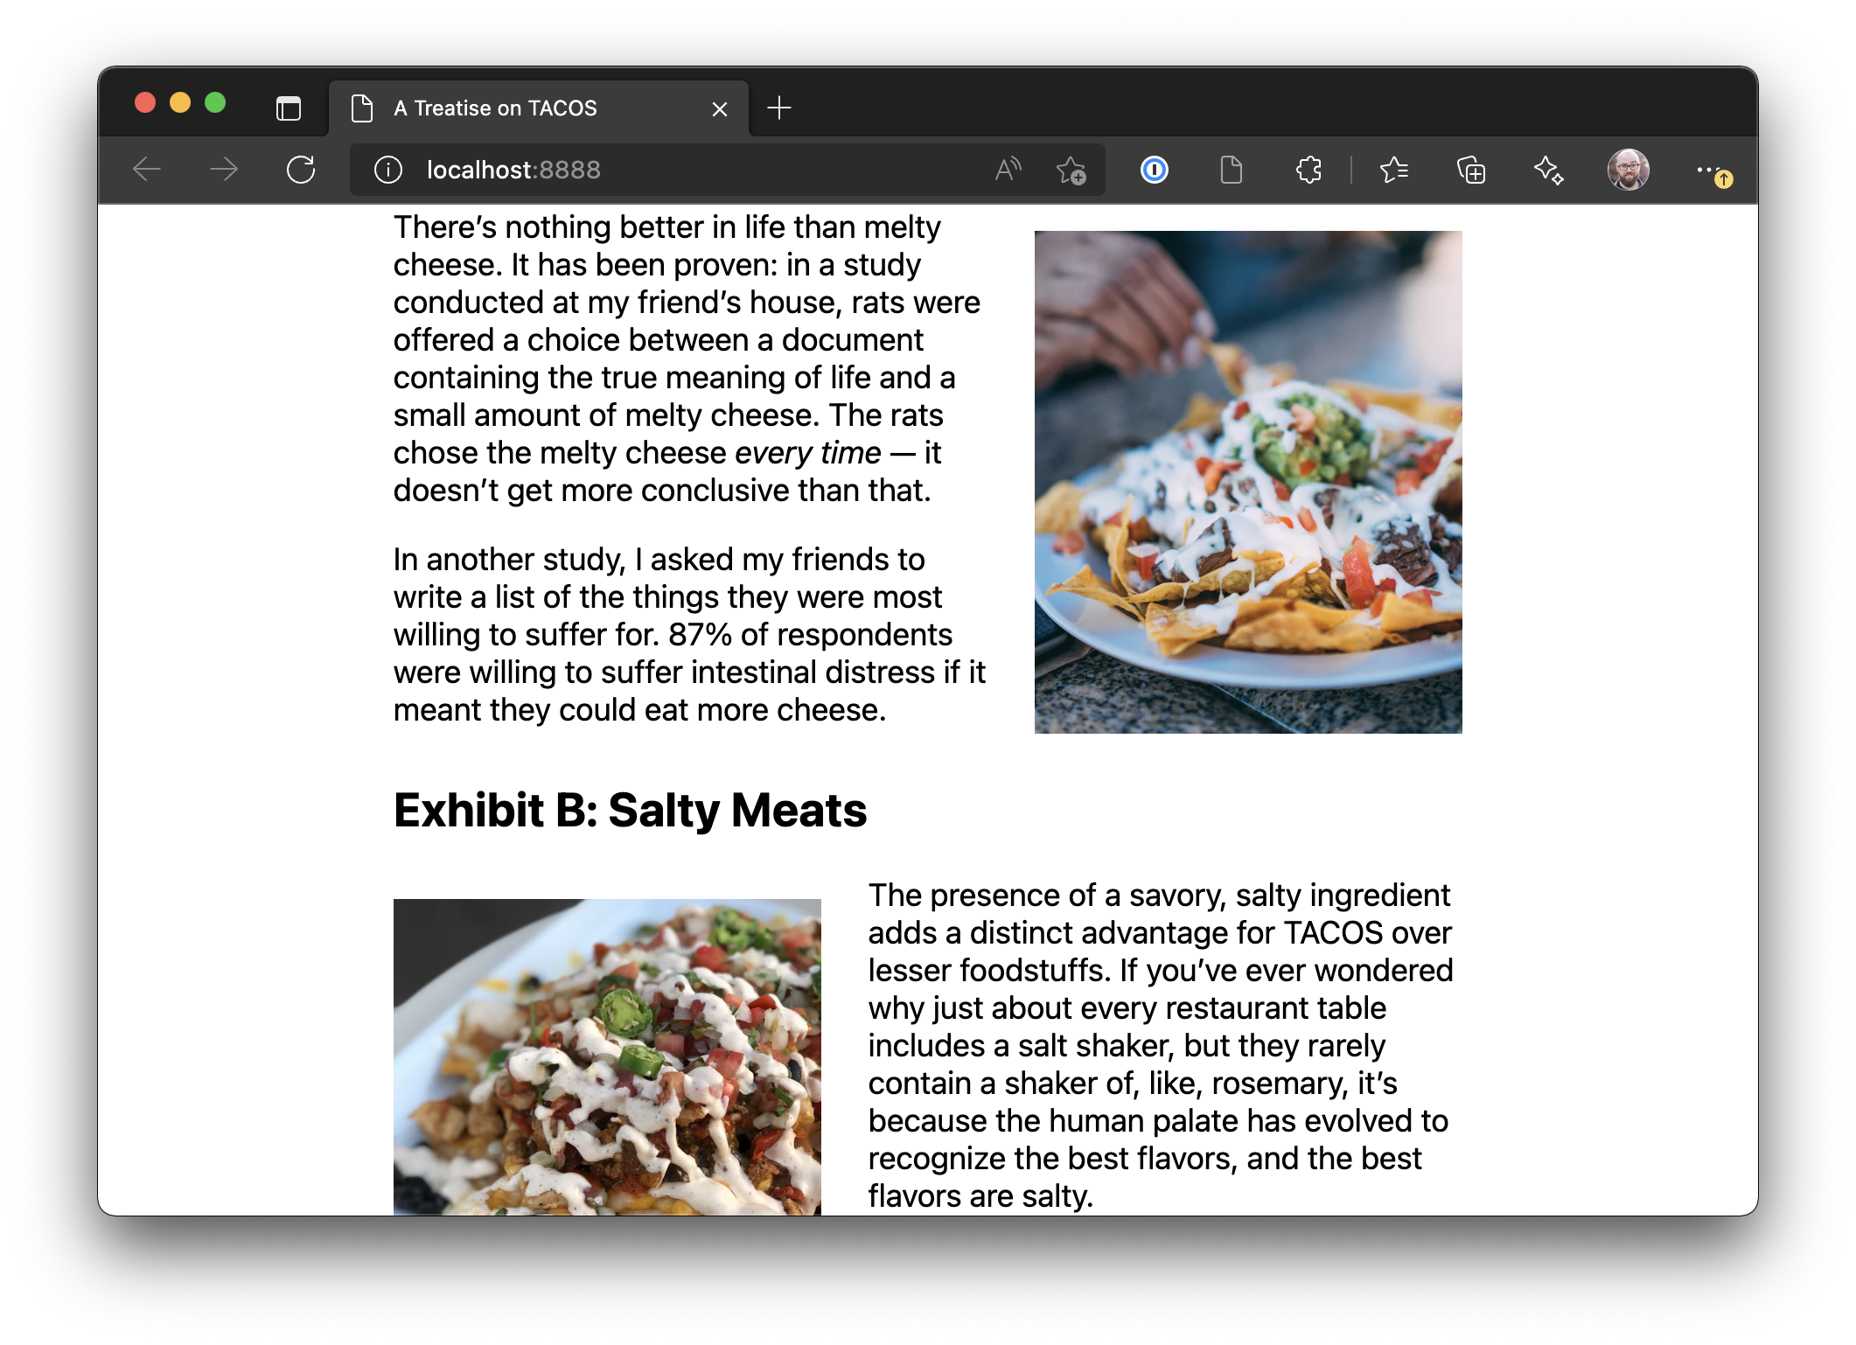Click the italic words every time

tap(807, 453)
